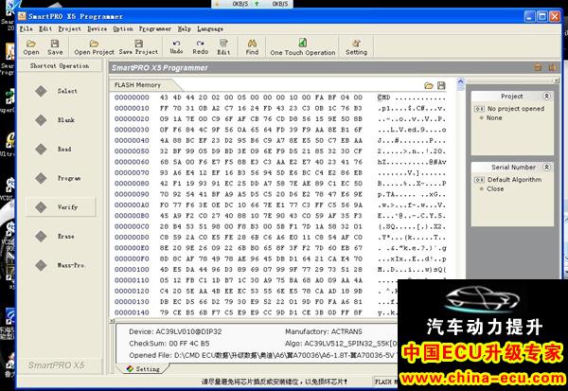Image resolution: width=568 pixels, height=391 pixels.
Task: Click the Save Project toolbar icon
Action: 138,47
